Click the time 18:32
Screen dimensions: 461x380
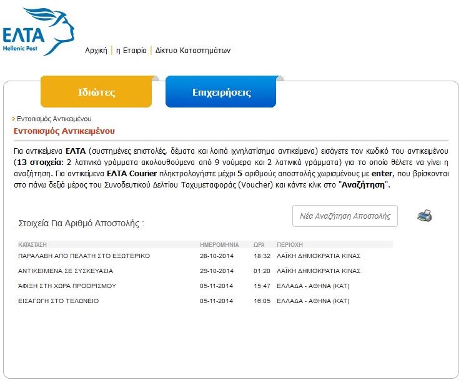coord(262,256)
